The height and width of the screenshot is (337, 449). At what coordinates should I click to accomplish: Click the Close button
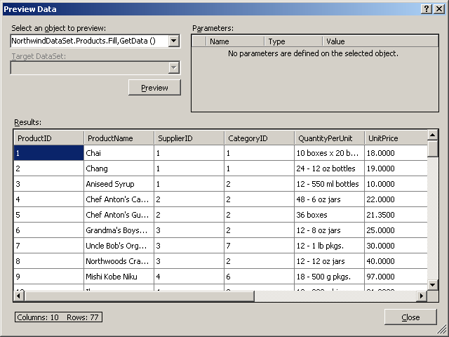click(410, 317)
